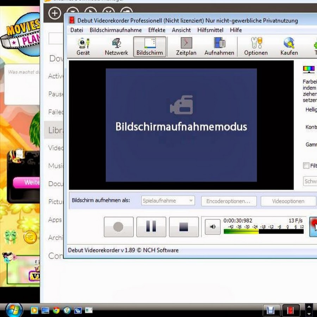The width and height of the screenshot is (317, 317).
Task: Switch to Bildschirm screen capture mode
Action: point(150,47)
